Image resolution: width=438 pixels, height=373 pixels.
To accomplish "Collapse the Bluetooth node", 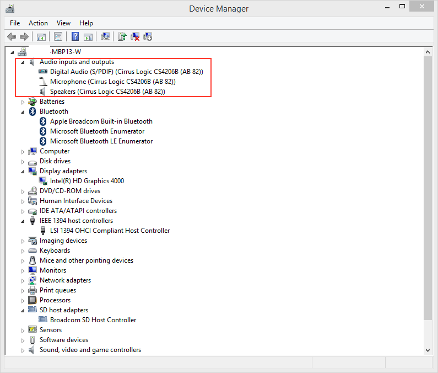I will click(23, 112).
